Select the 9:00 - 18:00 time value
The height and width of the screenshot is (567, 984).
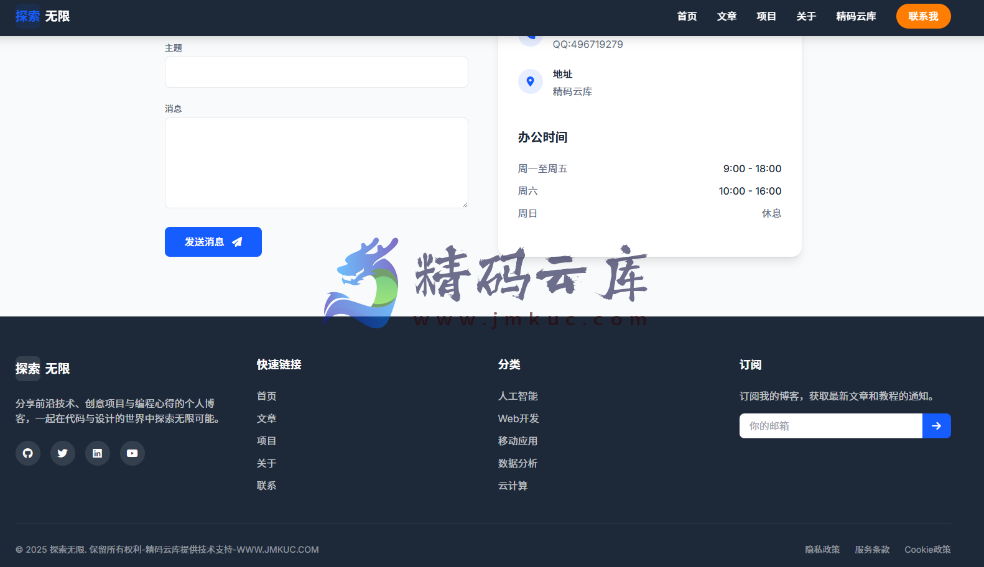click(752, 168)
